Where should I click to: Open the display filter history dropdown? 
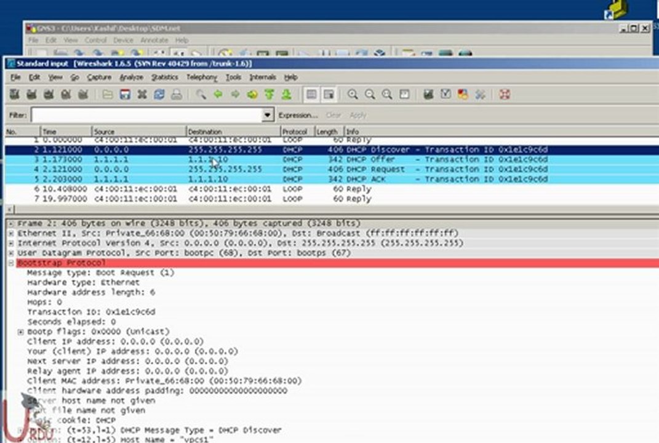(x=268, y=114)
